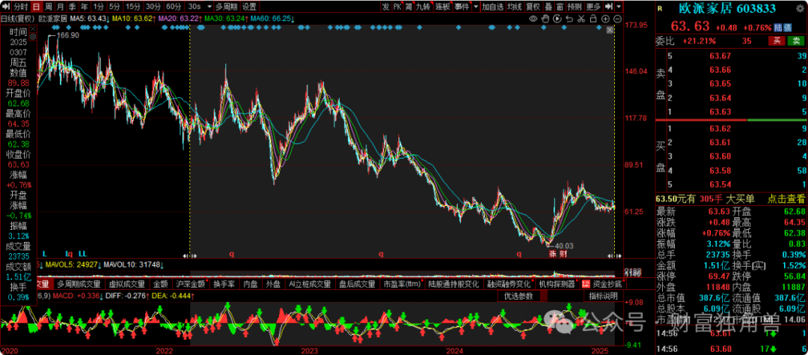This screenshot has width=808, height=355.
Task: Open 内盘 indicator tab
Action: [251, 284]
